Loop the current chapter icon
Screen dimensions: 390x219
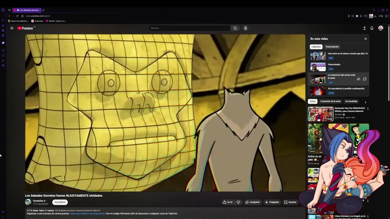point(365,79)
